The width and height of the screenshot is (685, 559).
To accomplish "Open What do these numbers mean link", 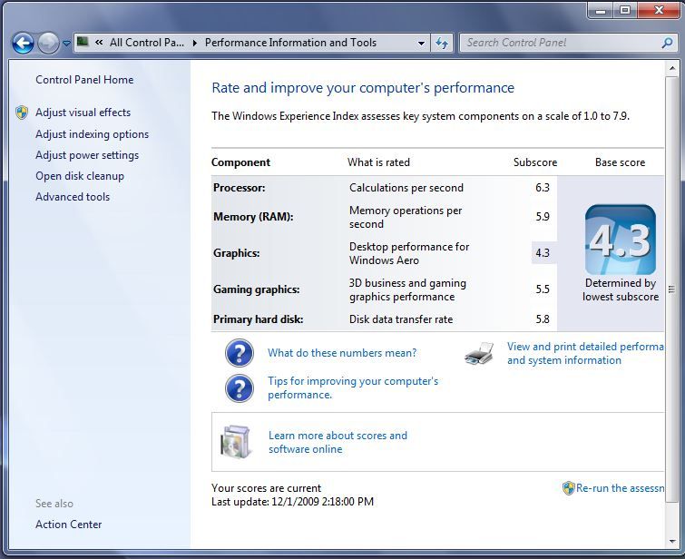I will click(342, 353).
